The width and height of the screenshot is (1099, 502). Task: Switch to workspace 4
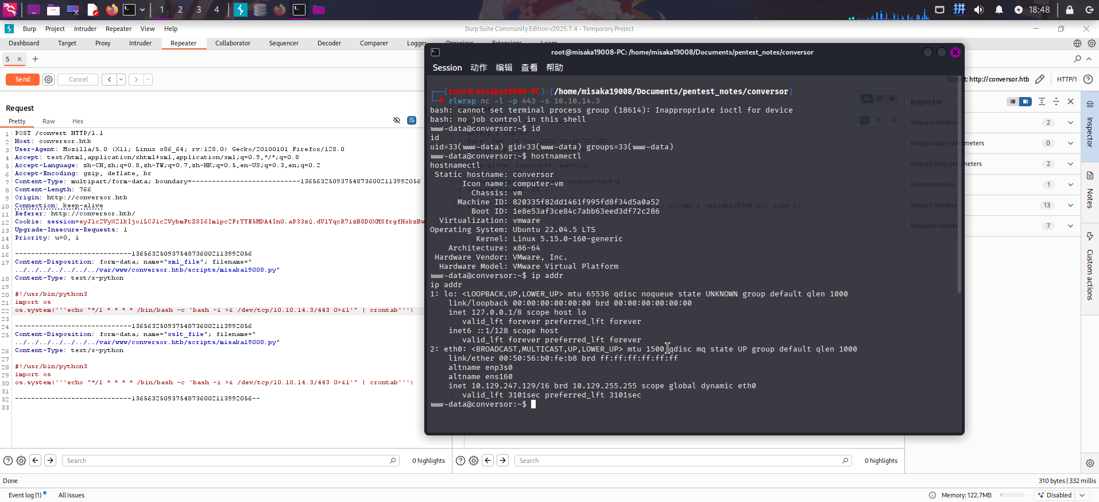(216, 10)
